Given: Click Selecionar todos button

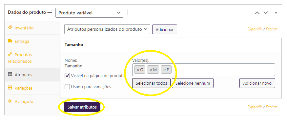Looking at the screenshot, I should coord(151,83).
